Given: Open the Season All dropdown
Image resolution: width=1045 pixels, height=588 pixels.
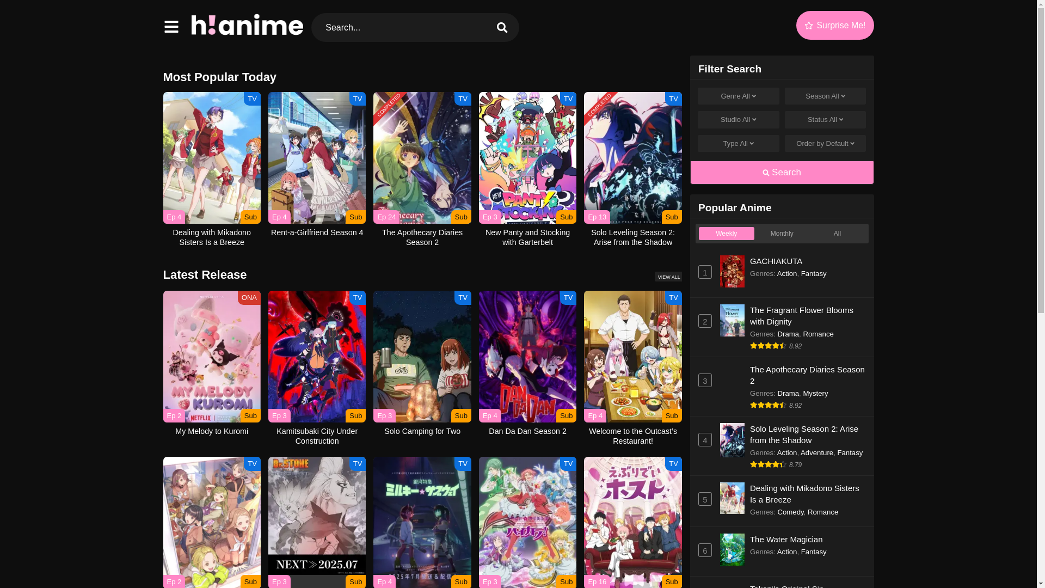Looking at the screenshot, I should point(825,96).
